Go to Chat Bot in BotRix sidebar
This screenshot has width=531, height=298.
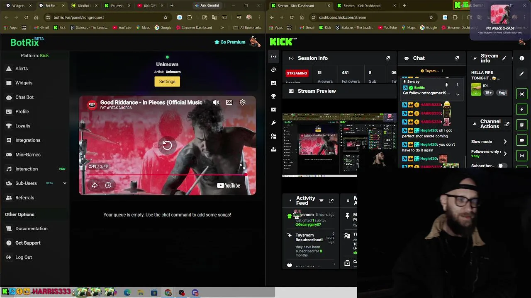click(24, 97)
